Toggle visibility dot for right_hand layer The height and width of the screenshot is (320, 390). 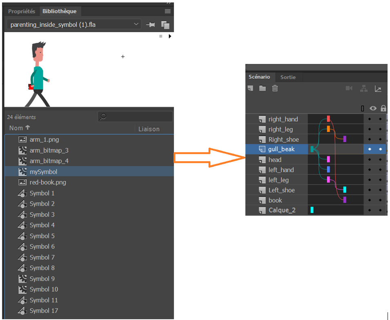[370, 119]
